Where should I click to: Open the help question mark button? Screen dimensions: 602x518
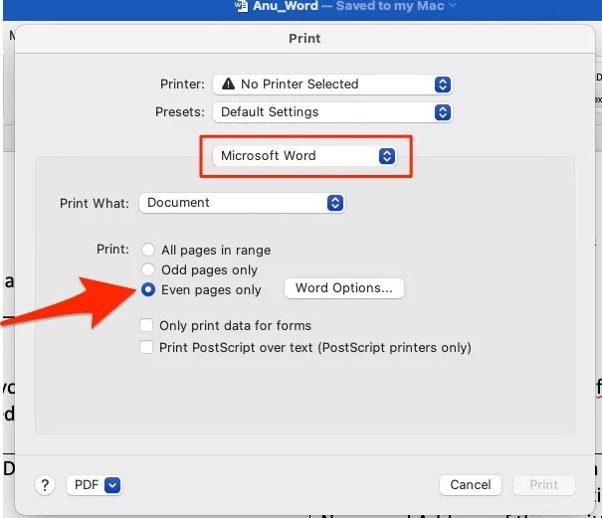click(45, 485)
